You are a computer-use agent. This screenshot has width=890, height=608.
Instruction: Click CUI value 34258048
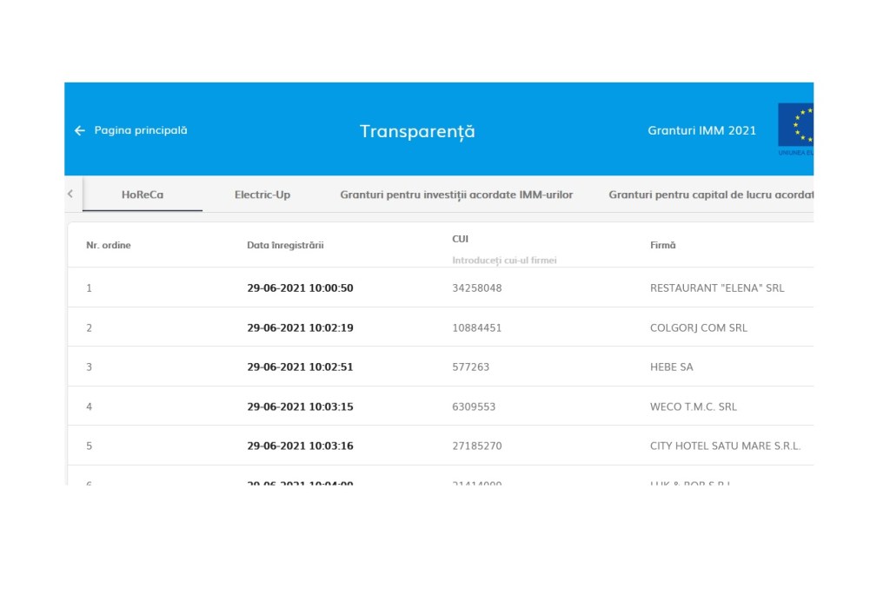click(477, 288)
